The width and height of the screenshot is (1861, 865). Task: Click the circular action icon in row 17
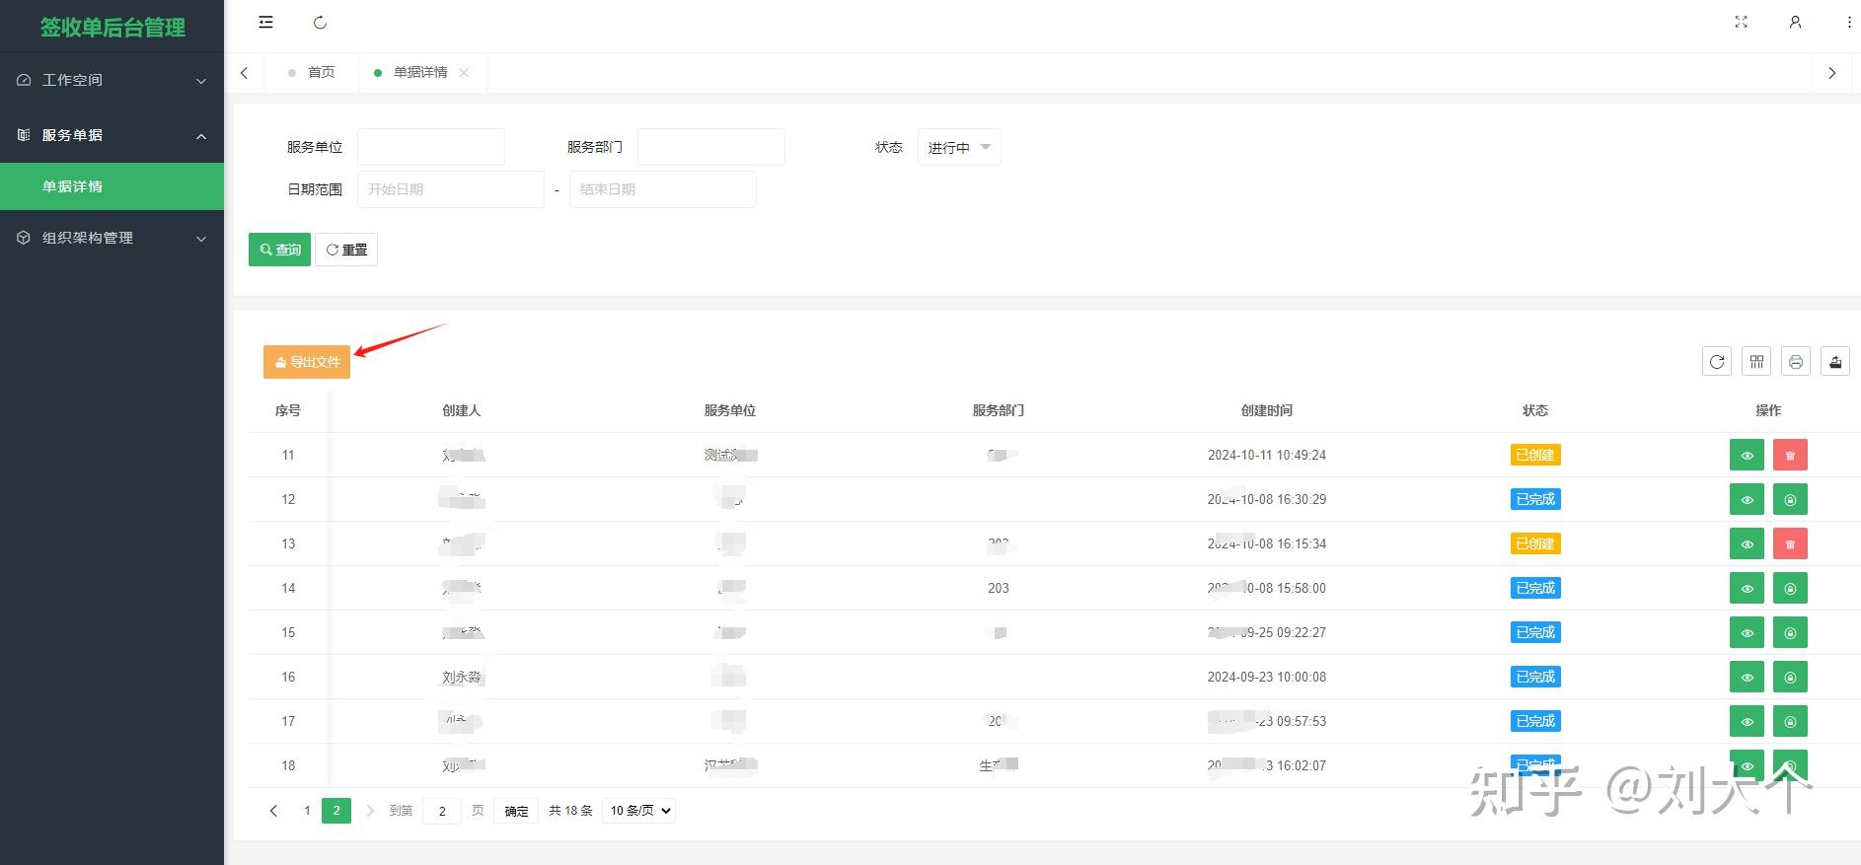(1790, 722)
